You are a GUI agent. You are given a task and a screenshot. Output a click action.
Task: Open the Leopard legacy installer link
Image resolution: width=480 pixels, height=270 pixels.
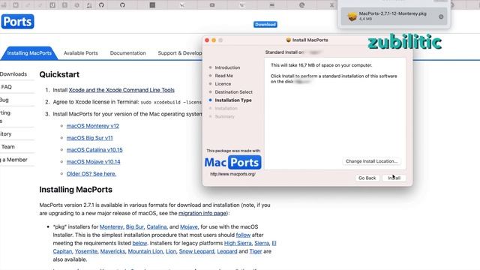(x=227, y=251)
